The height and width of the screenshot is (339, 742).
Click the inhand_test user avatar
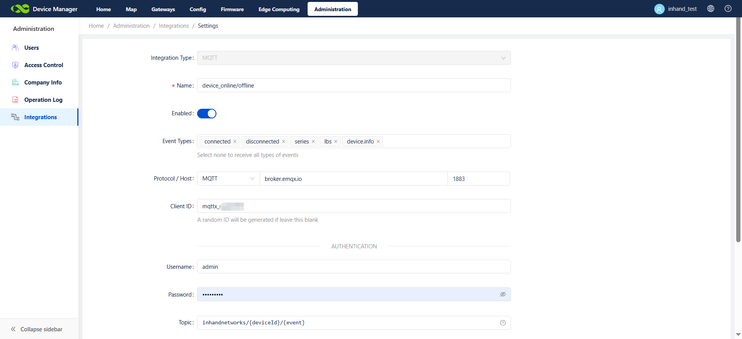[x=659, y=9]
